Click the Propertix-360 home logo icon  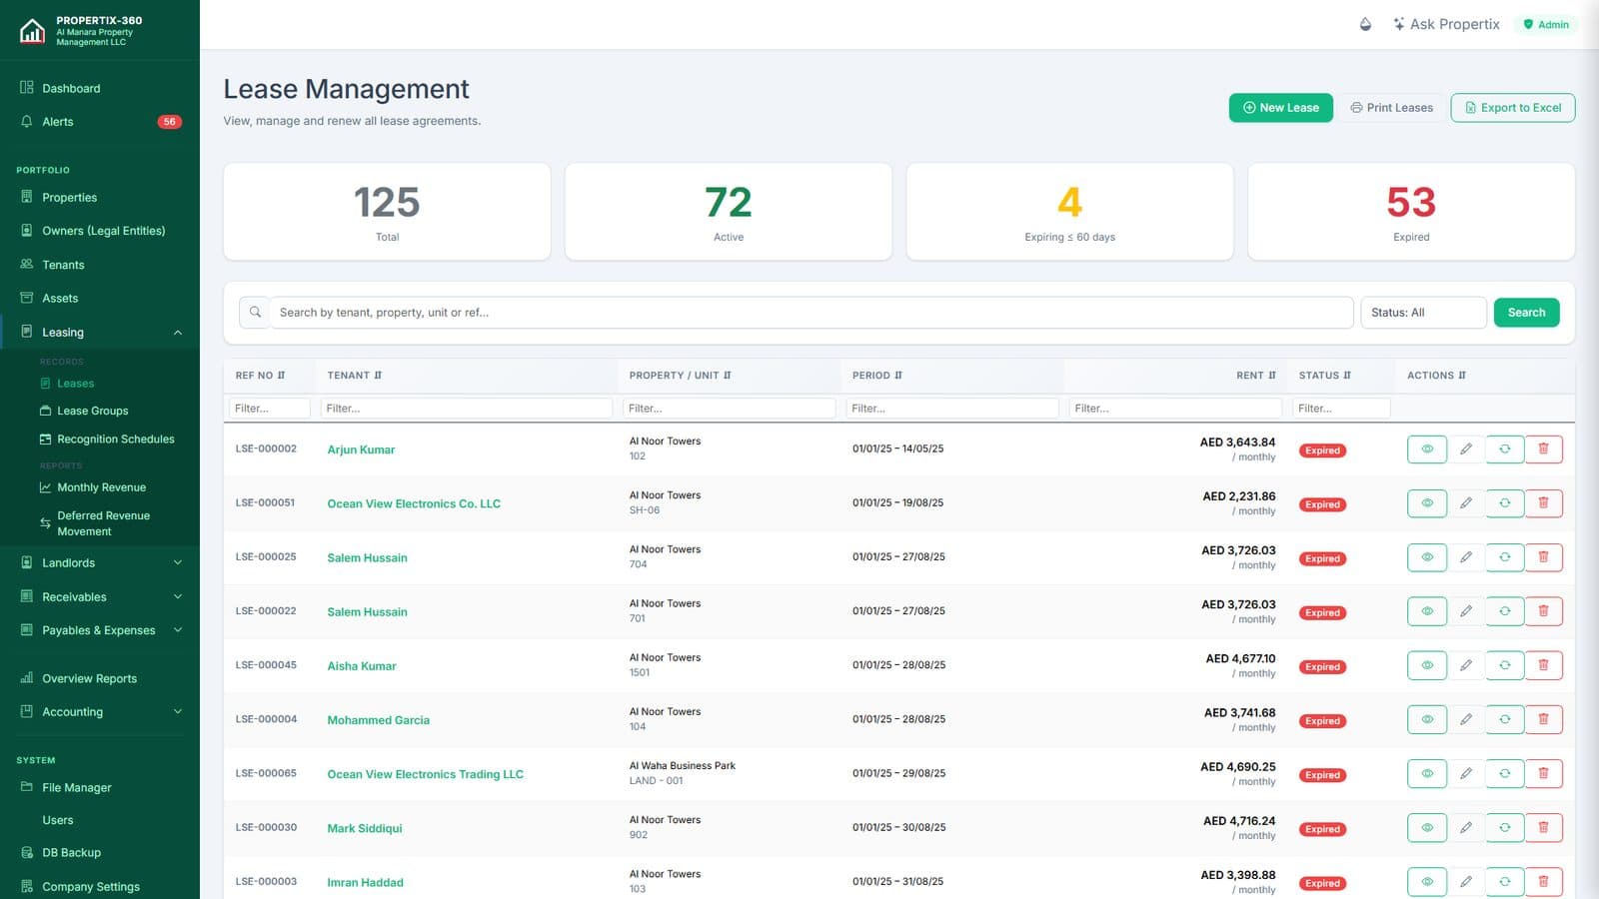[32, 31]
